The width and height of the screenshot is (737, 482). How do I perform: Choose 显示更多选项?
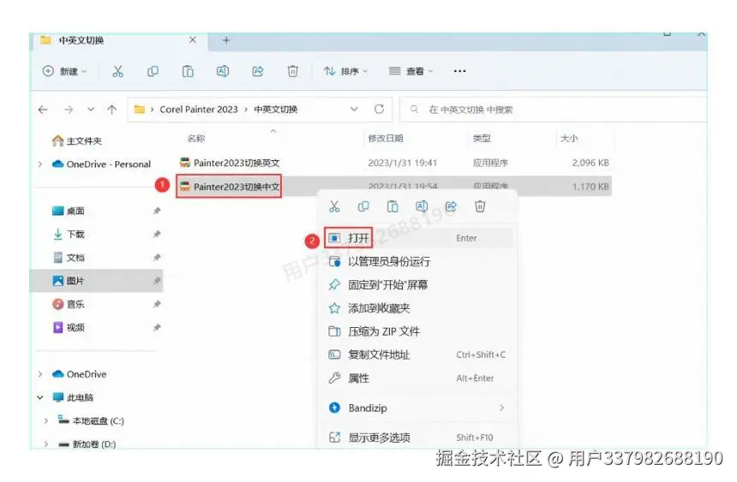[417, 437]
